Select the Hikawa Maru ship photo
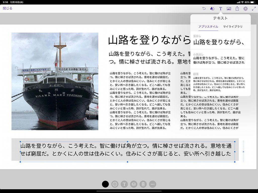258x193 pixels. pos(55,81)
